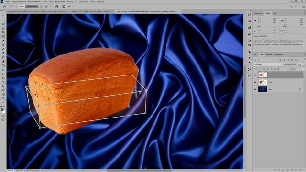Open the Фильтр menu
The width and height of the screenshot is (306, 172).
click(70, 1)
